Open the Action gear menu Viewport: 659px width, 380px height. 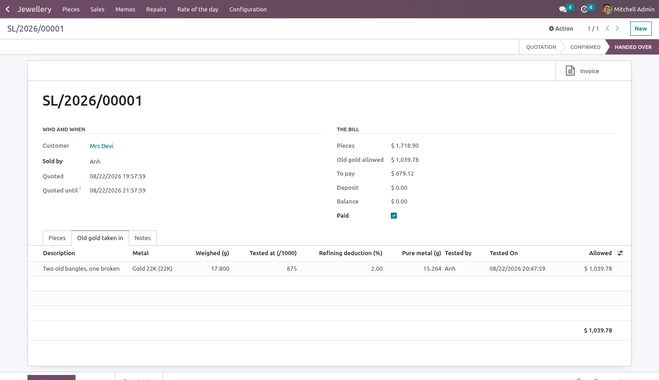tap(561, 28)
